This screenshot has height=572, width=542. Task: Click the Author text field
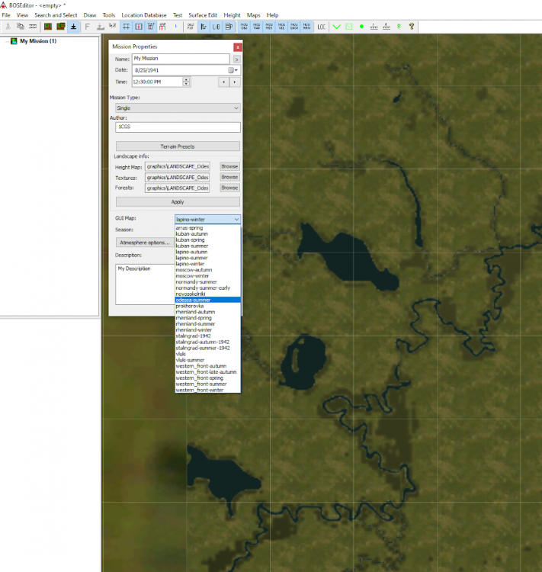178,127
